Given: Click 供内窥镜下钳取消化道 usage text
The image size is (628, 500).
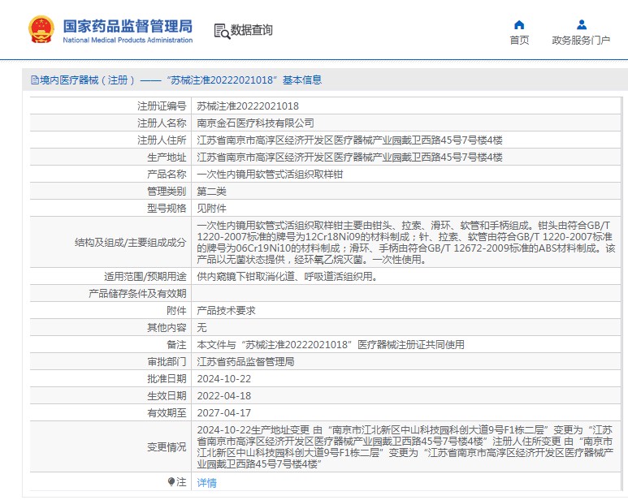Looking at the screenshot, I should tap(287, 277).
